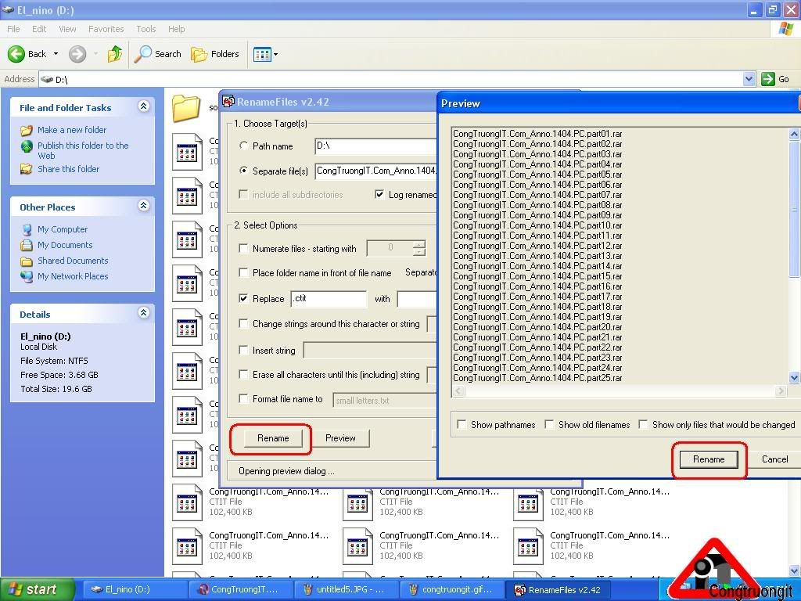Click Cancel in the Preview dialog
Screen dimensions: 801x601
(774, 459)
